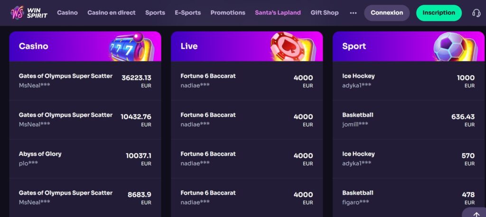Screen dimensions: 486x217
Task: Click the scroll-to-top arrow button
Action: (x=475, y=212)
